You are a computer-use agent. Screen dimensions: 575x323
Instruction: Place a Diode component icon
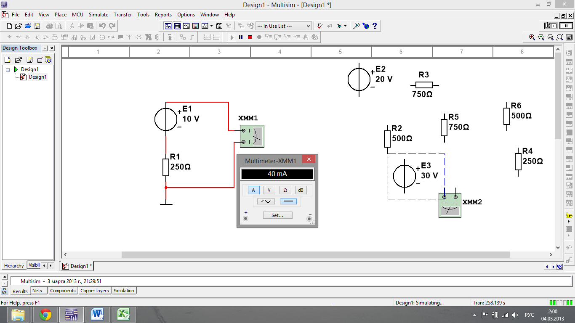(x=27, y=37)
